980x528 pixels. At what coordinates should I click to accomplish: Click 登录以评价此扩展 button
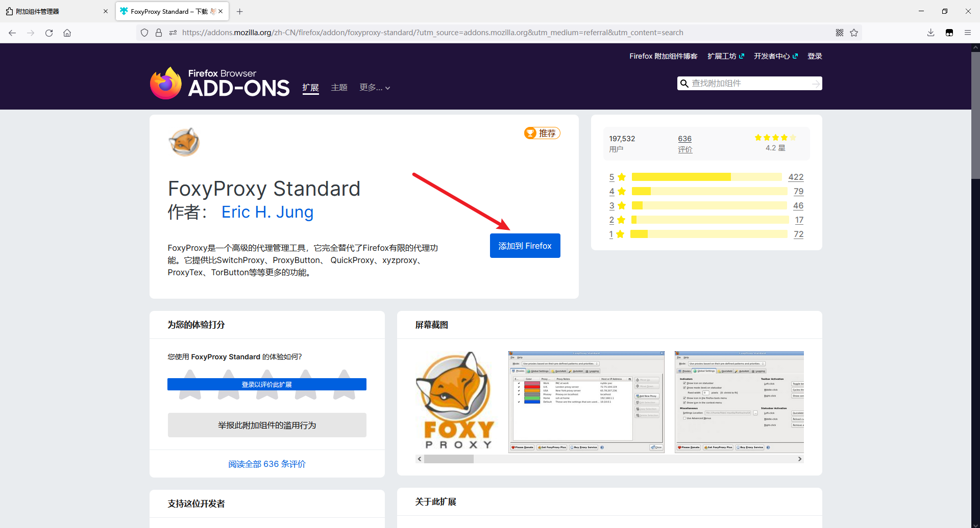click(x=267, y=384)
